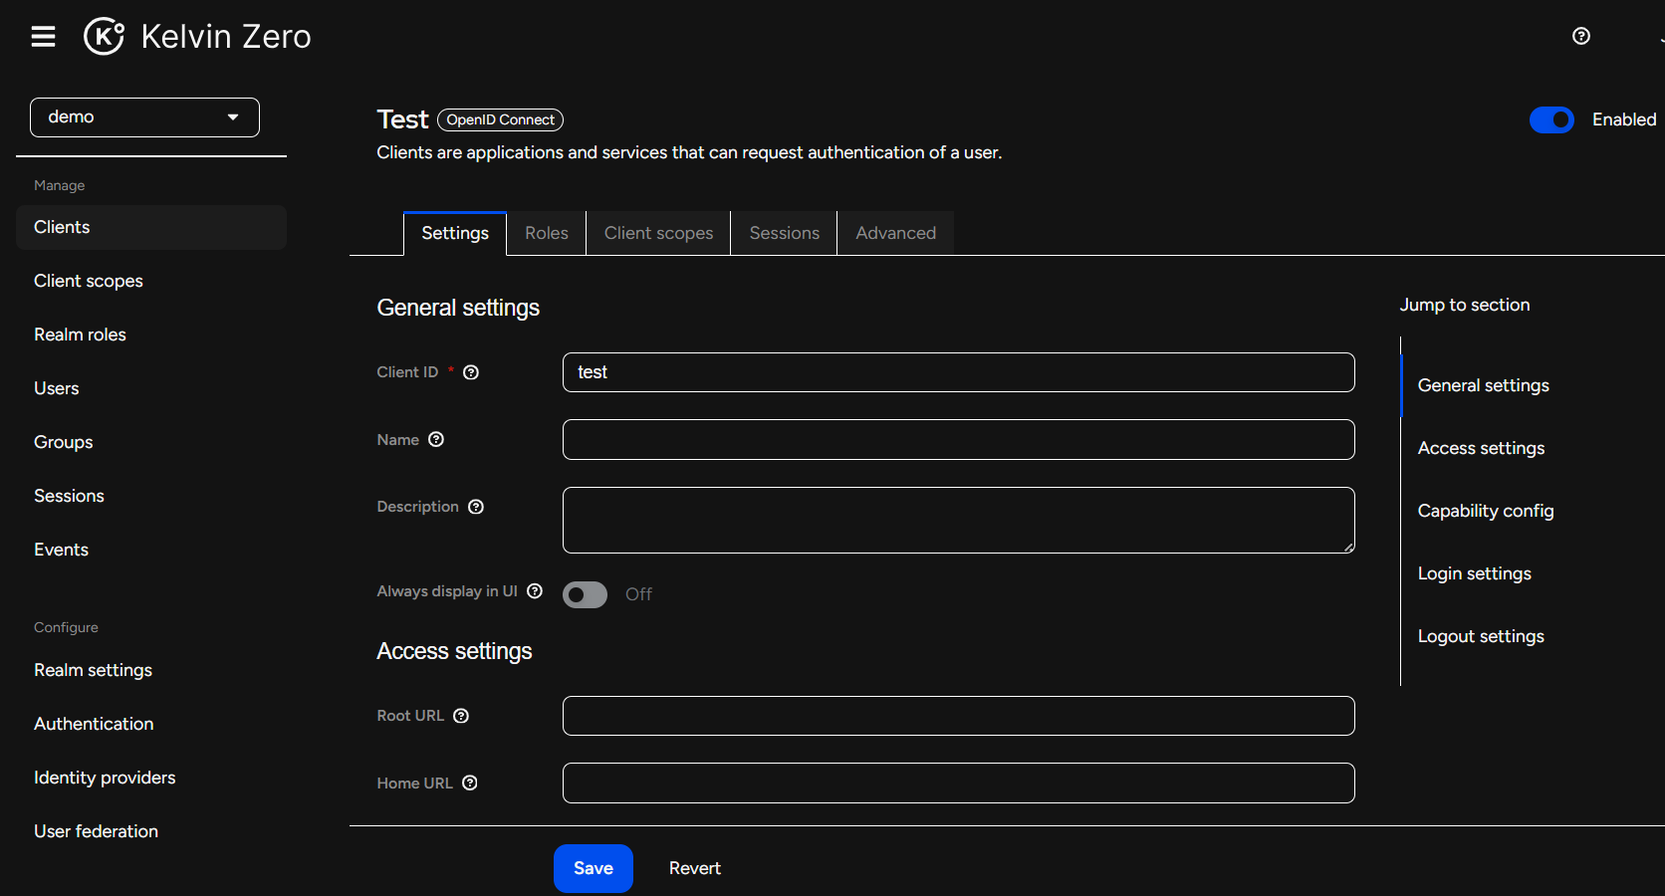
Task: Revert unsaved changes
Action: point(694,867)
